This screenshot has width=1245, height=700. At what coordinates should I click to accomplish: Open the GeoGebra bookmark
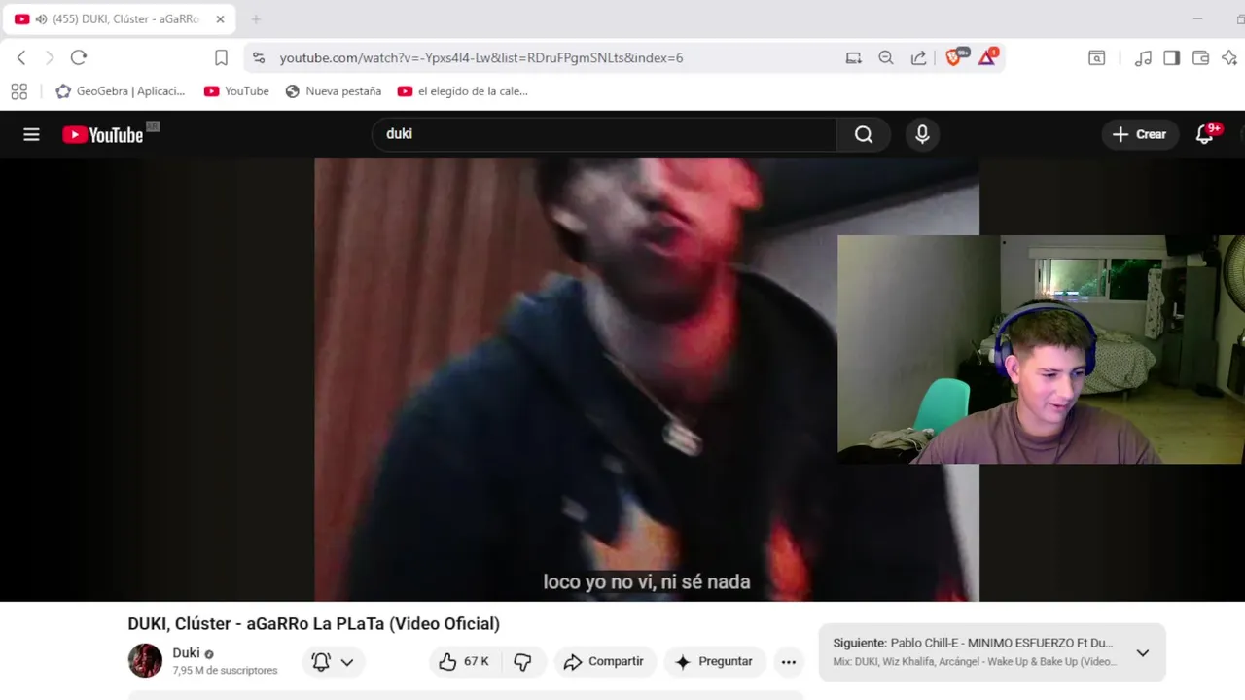[x=121, y=91]
